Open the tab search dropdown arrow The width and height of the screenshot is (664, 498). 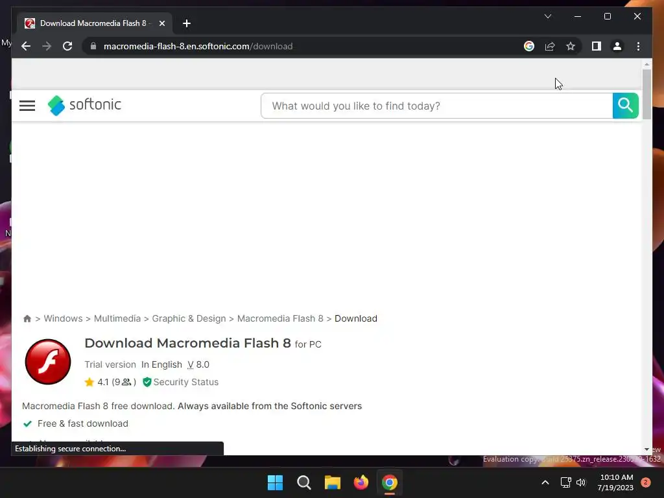(x=548, y=16)
